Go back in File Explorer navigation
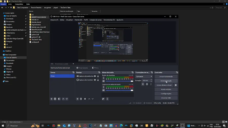 (2, 8)
